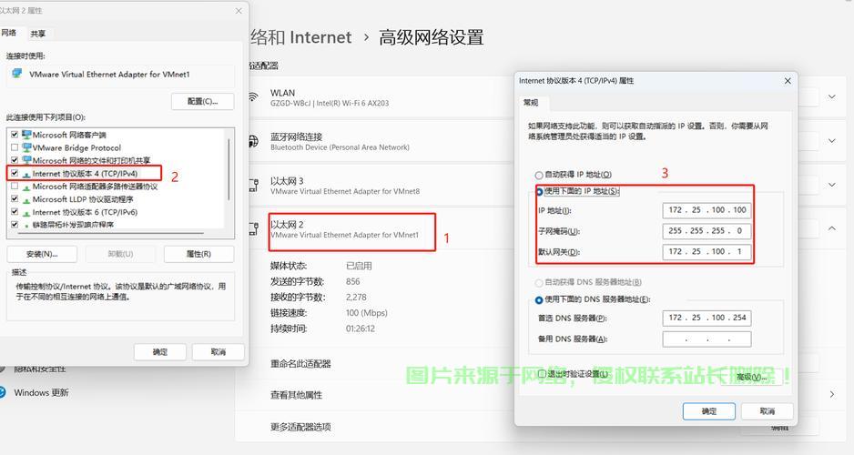Click the 以太网 3 Ethernet adapter icon
This screenshot has height=455, width=854.
click(252, 186)
